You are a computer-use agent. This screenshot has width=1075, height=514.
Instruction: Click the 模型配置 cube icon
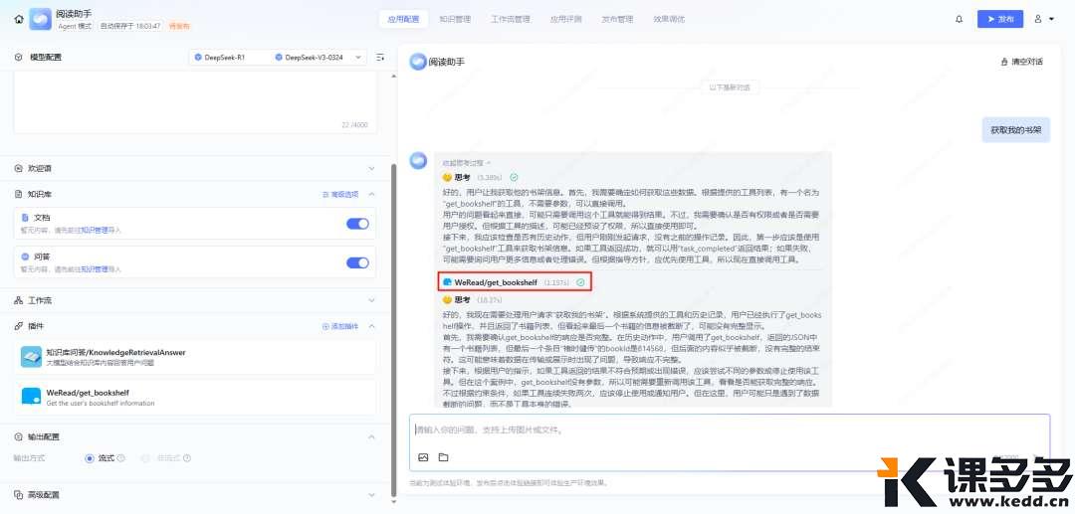19,58
